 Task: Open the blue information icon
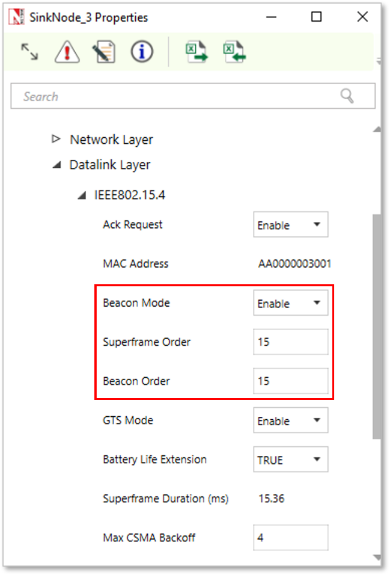point(142,52)
